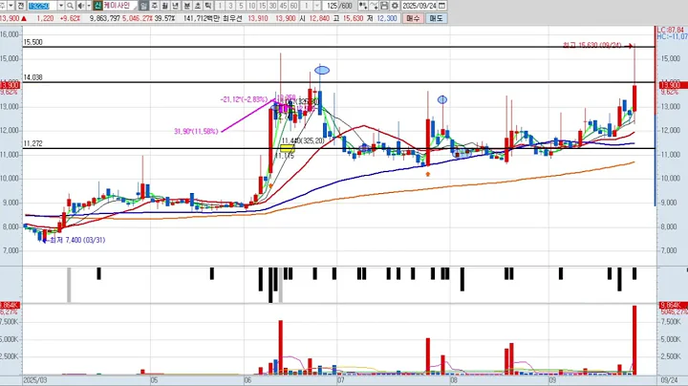The height and width of the screenshot is (386, 688).
Task: Toggle the 60 interval button
Action: [x=293, y=6]
